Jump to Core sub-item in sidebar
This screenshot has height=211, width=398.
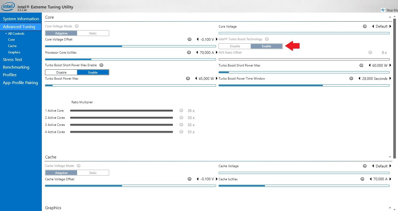[x=11, y=40]
